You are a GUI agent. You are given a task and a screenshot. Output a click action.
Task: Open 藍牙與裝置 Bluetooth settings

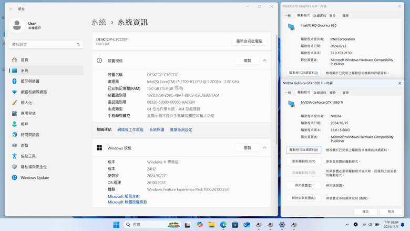[46, 82]
